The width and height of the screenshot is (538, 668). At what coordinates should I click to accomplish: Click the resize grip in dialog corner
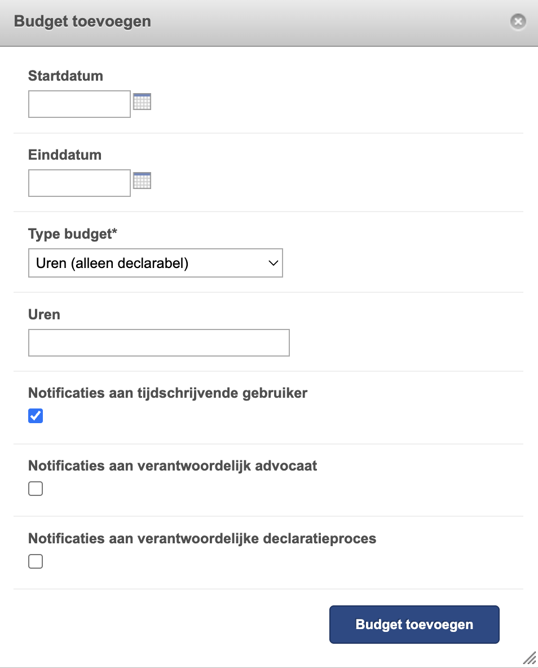(x=529, y=658)
